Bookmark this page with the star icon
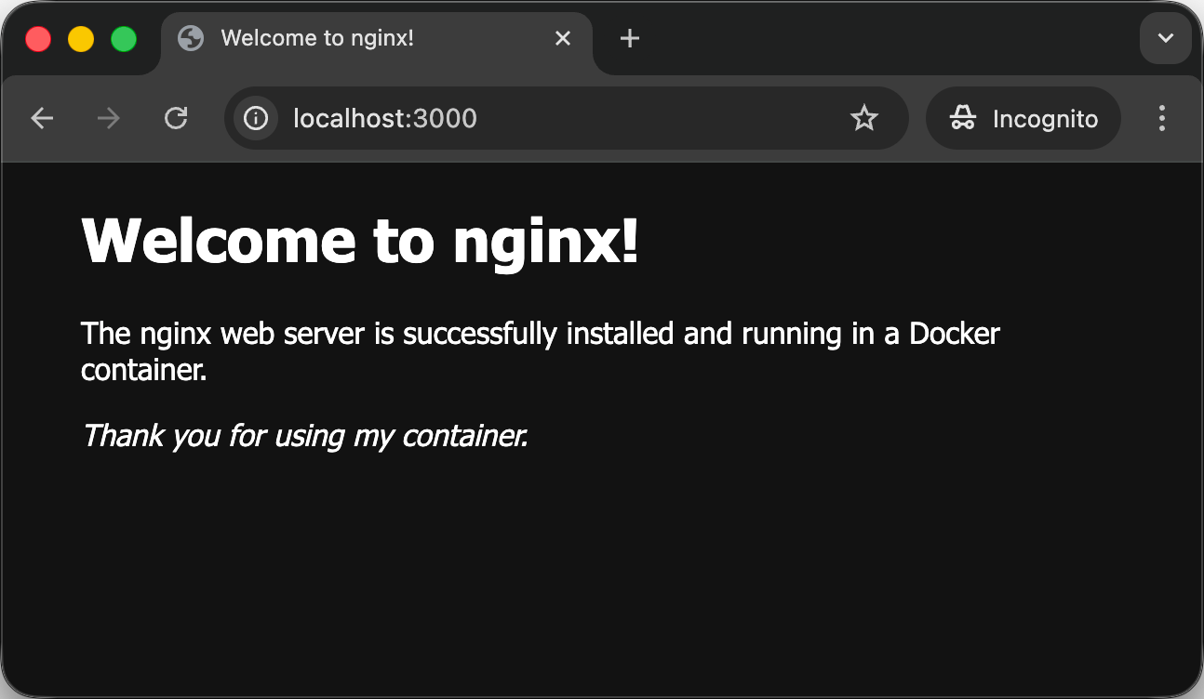The image size is (1204, 699). pos(864,118)
